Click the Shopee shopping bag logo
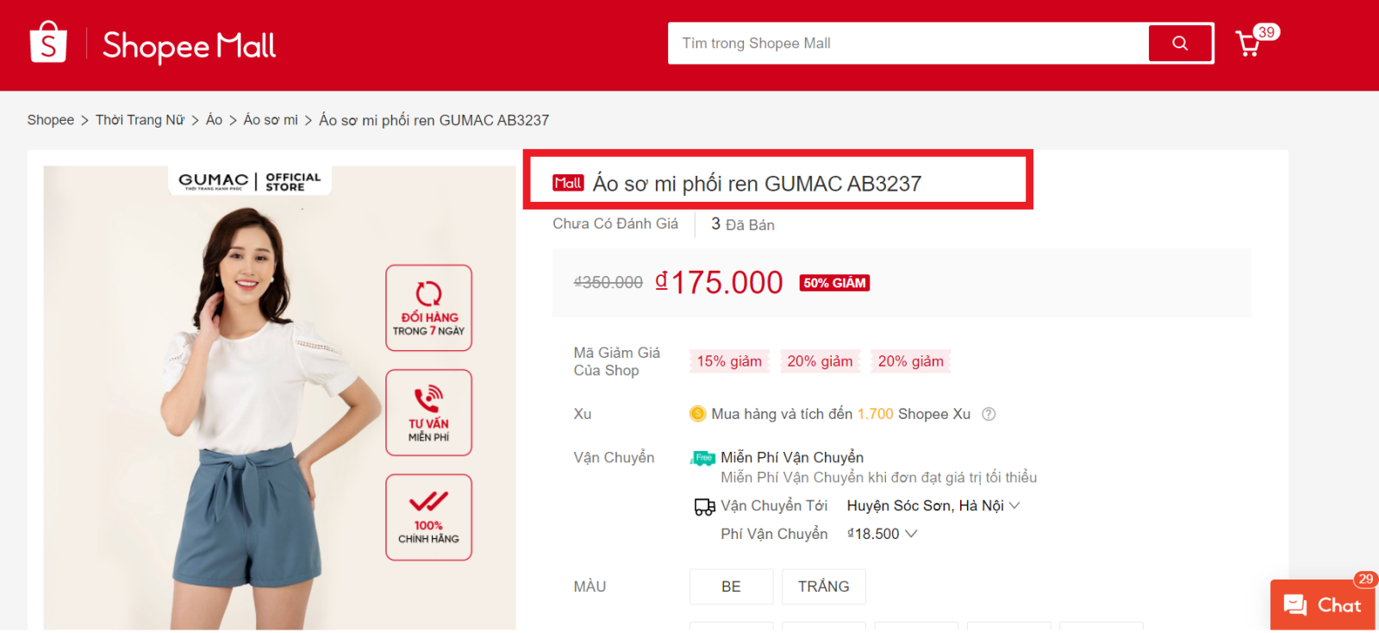This screenshot has height=633, width=1379. [x=48, y=43]
